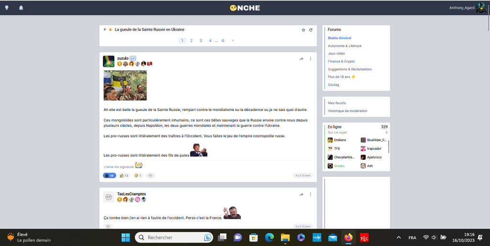Share zuzulo's post using the arrow icon

(301, 59)
